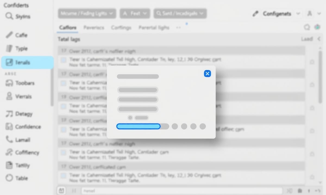326x195 pixels.
Task: Expand the Mcome / Feding lights dropdown
Action: click(87, 13)
